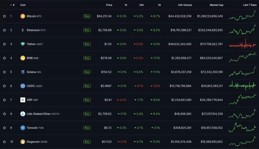
Task: Click the Bitcoin coin logo icon
Action: tap(23, 16)
